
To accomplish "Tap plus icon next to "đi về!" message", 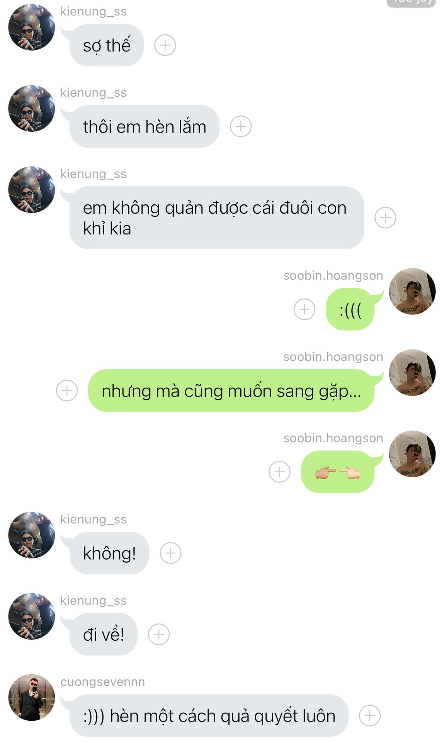I will click(159, 634).
